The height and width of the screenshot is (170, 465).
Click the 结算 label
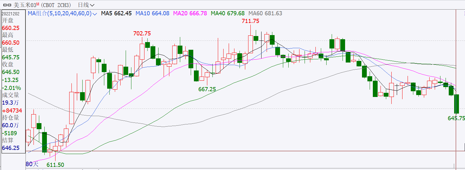coord(8,140)
